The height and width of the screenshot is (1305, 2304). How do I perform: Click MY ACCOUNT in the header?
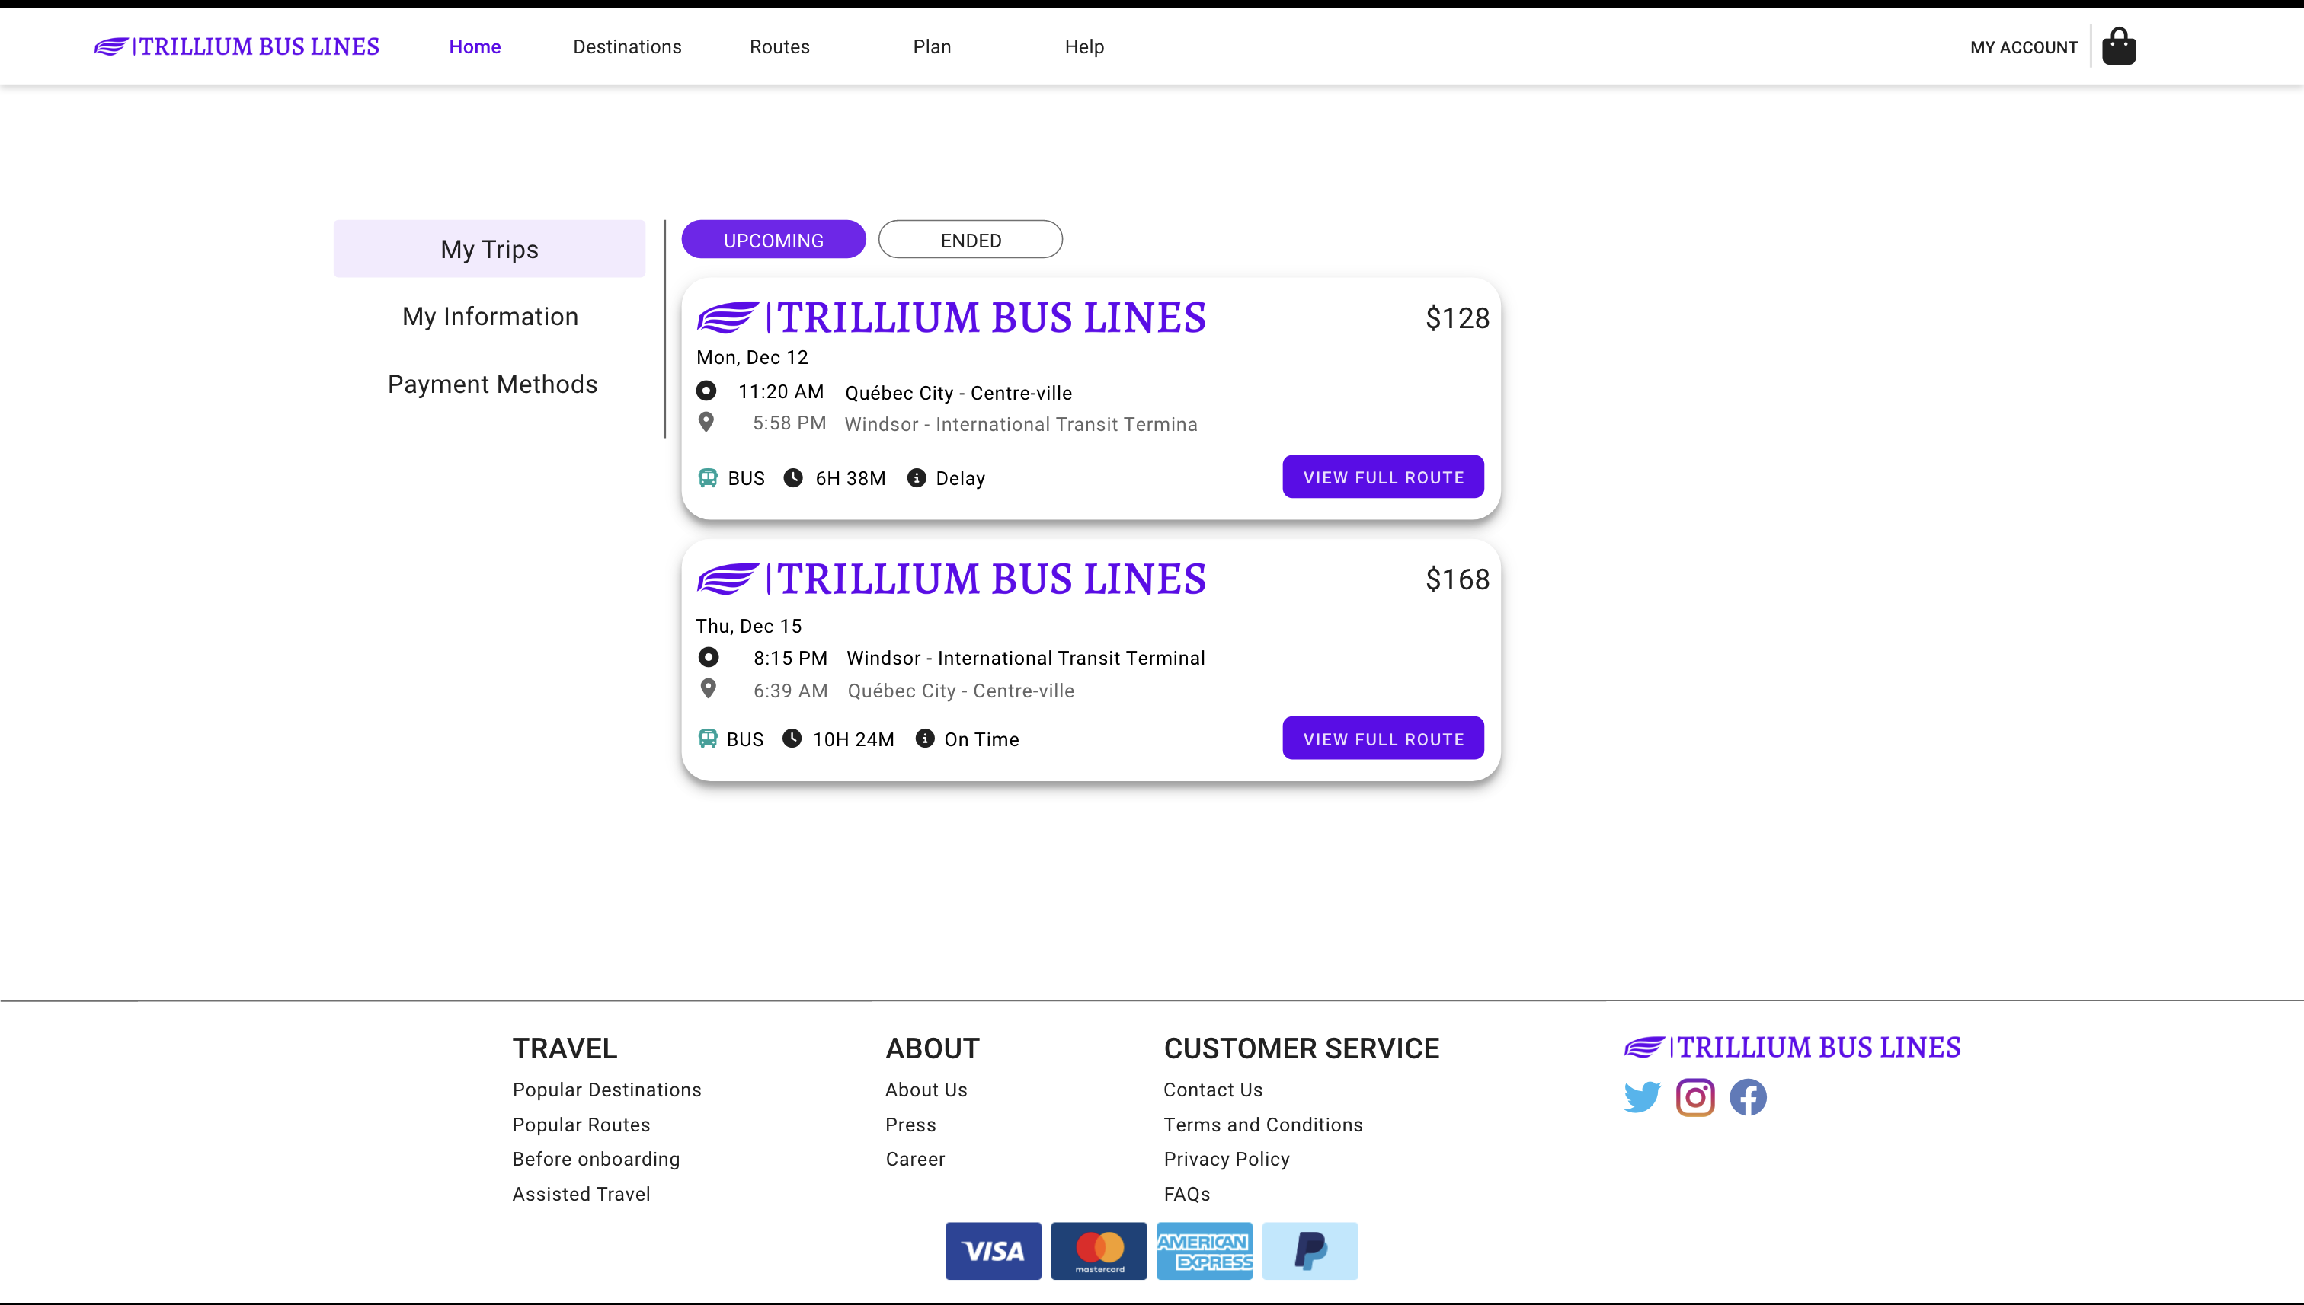(x=2024, y=46)
